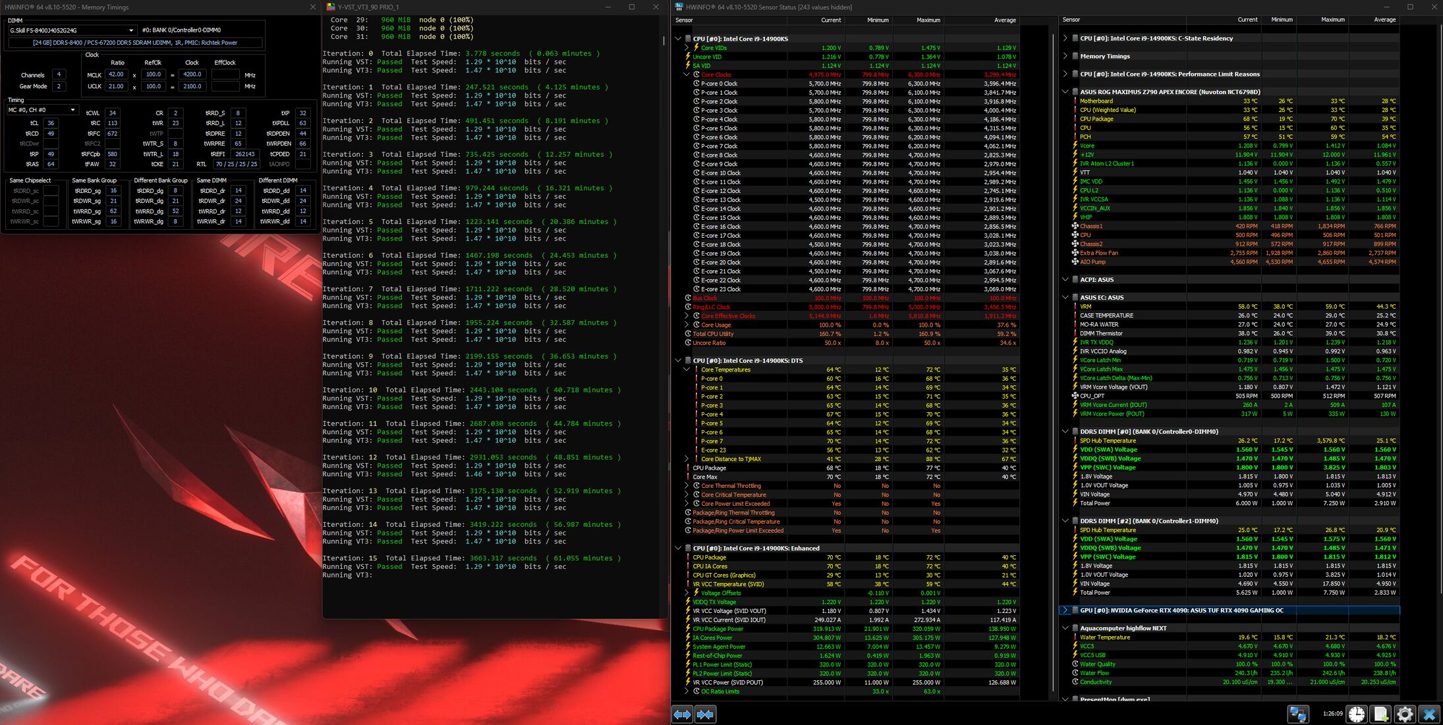The height and width of the screenshot is (725, 1443).
Task: Click the clock icon beside Water Flow
Action: (x=1075, y=673)
